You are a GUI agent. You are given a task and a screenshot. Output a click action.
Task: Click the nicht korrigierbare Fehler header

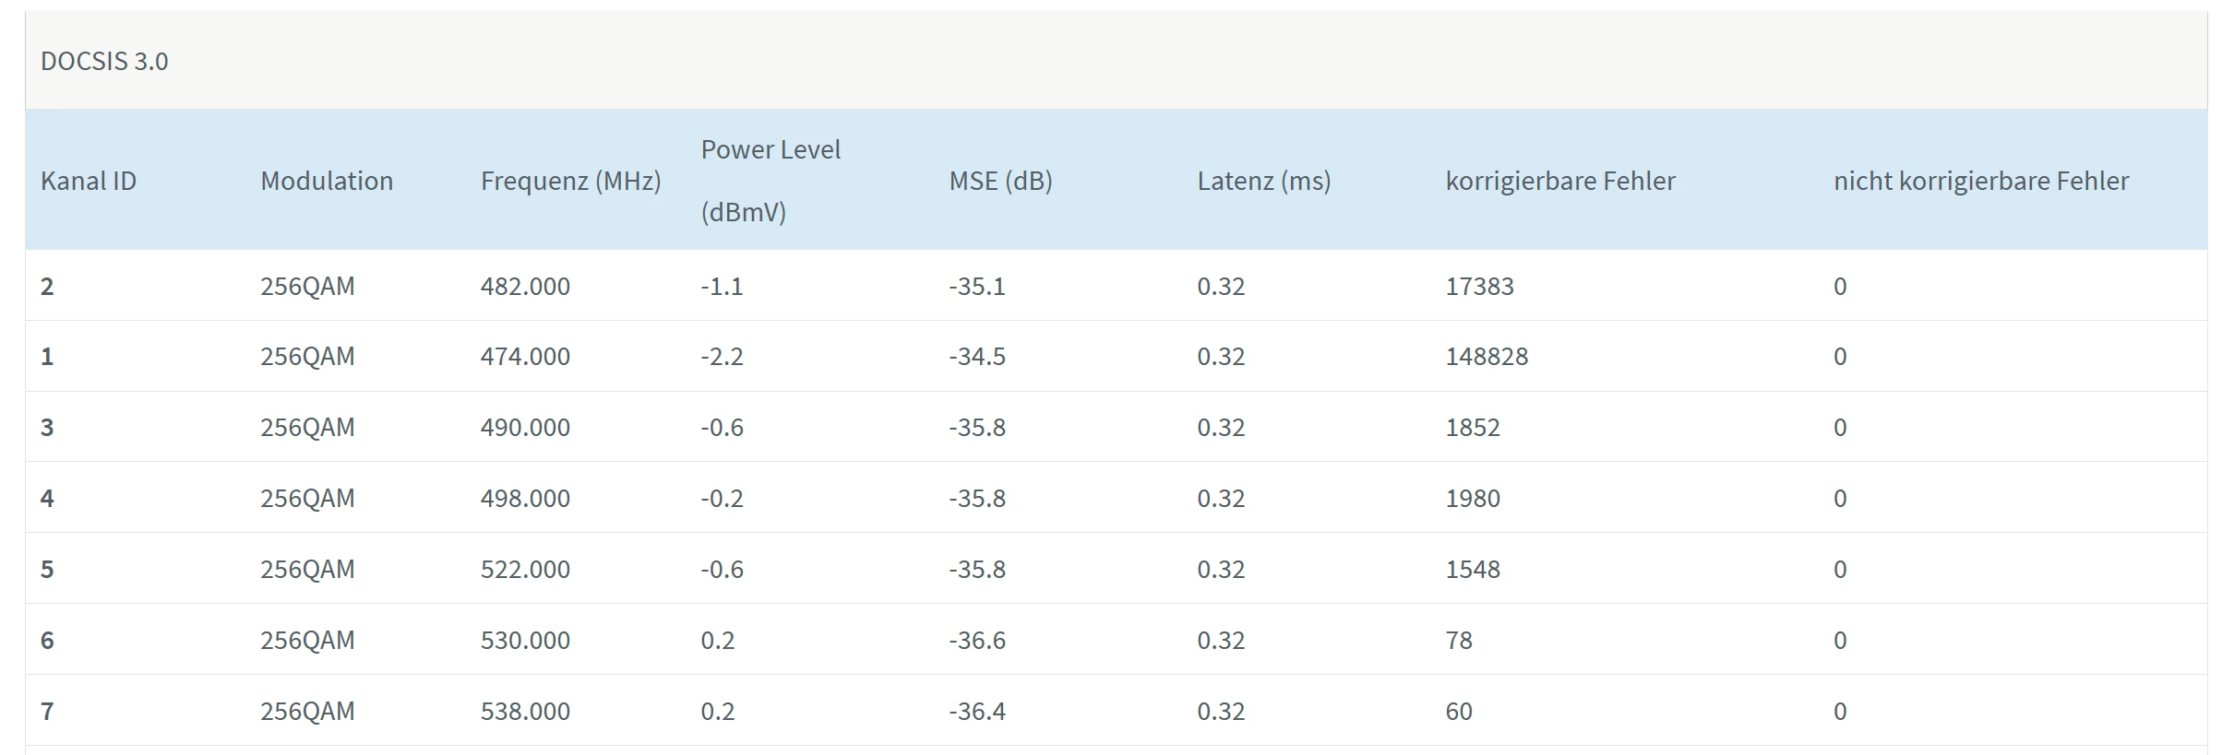(x=1980, y=181)
